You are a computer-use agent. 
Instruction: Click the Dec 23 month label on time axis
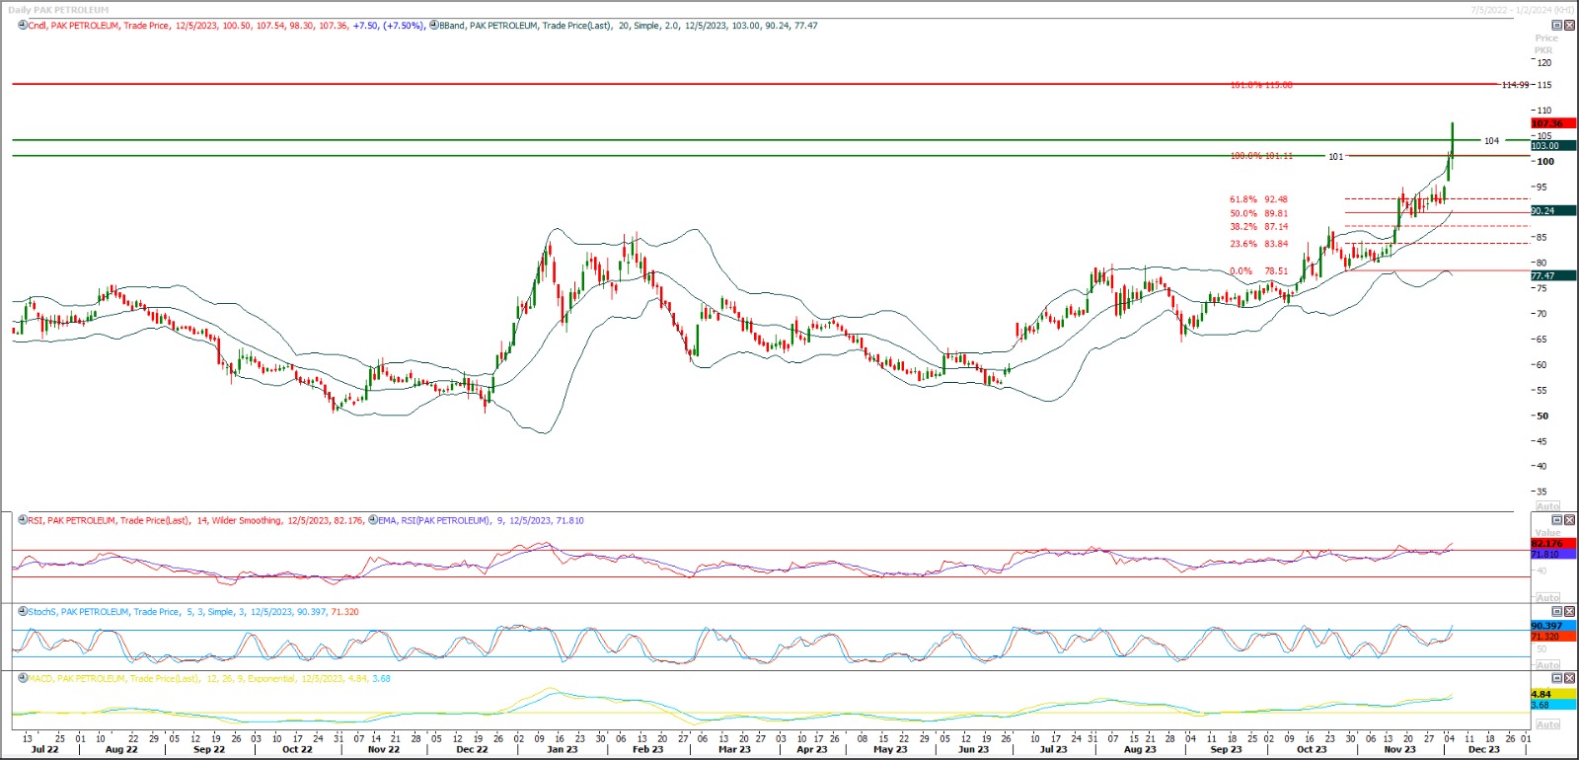coord(1483,749)
